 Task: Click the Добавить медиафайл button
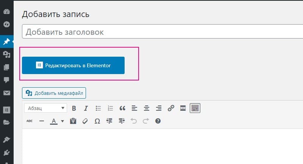54,93
